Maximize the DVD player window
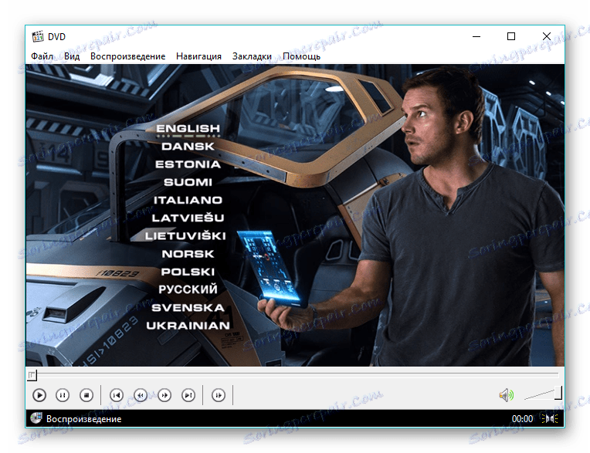The width and height of the screenshot is (590, 453). coord(511,36)
